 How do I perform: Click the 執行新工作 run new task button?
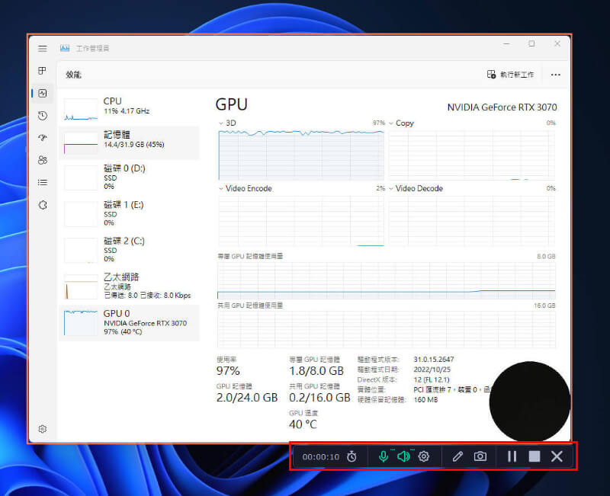510,75
